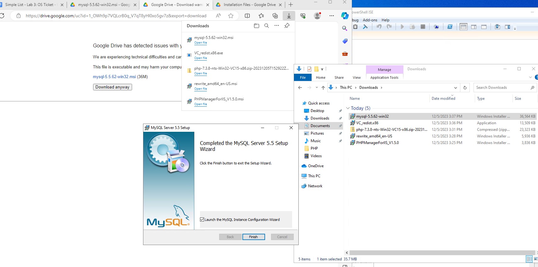Click Edge sidebar search icon

[x=345, y=28]
